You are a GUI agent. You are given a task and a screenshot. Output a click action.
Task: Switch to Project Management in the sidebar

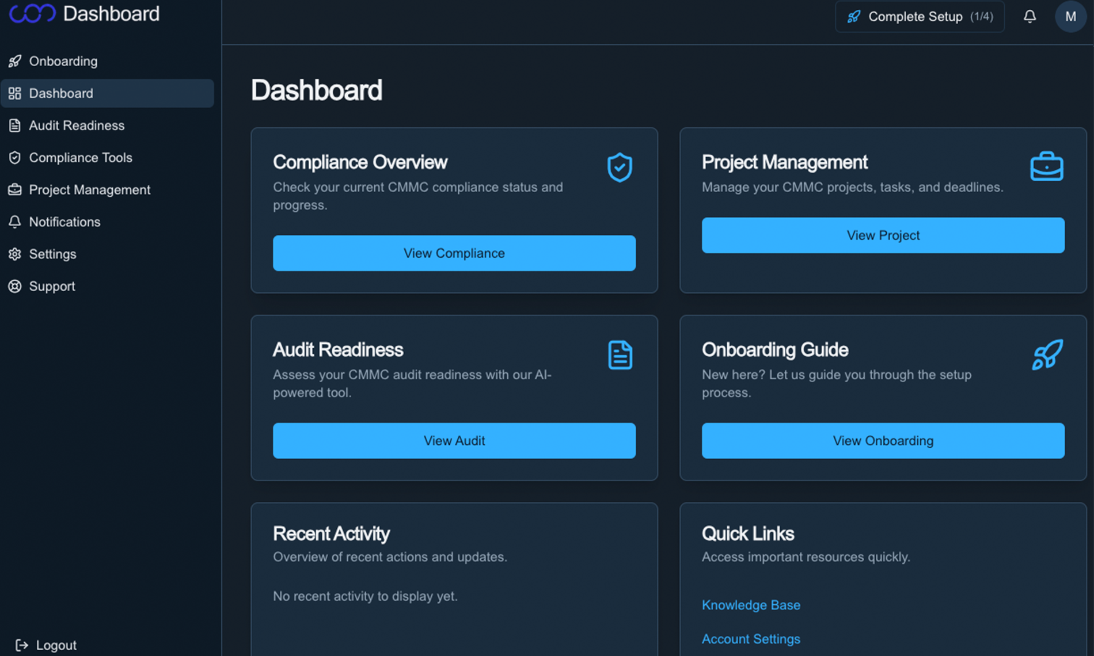(x=90, y=189)
